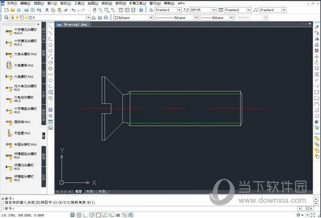Open the 工具 (Tools) menu
The height and width of the screenshot is (218, 321).
(x=79, y=3)
